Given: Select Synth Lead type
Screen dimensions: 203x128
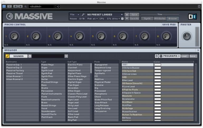Looking at the screenshot, I should [x=53, y=71].
